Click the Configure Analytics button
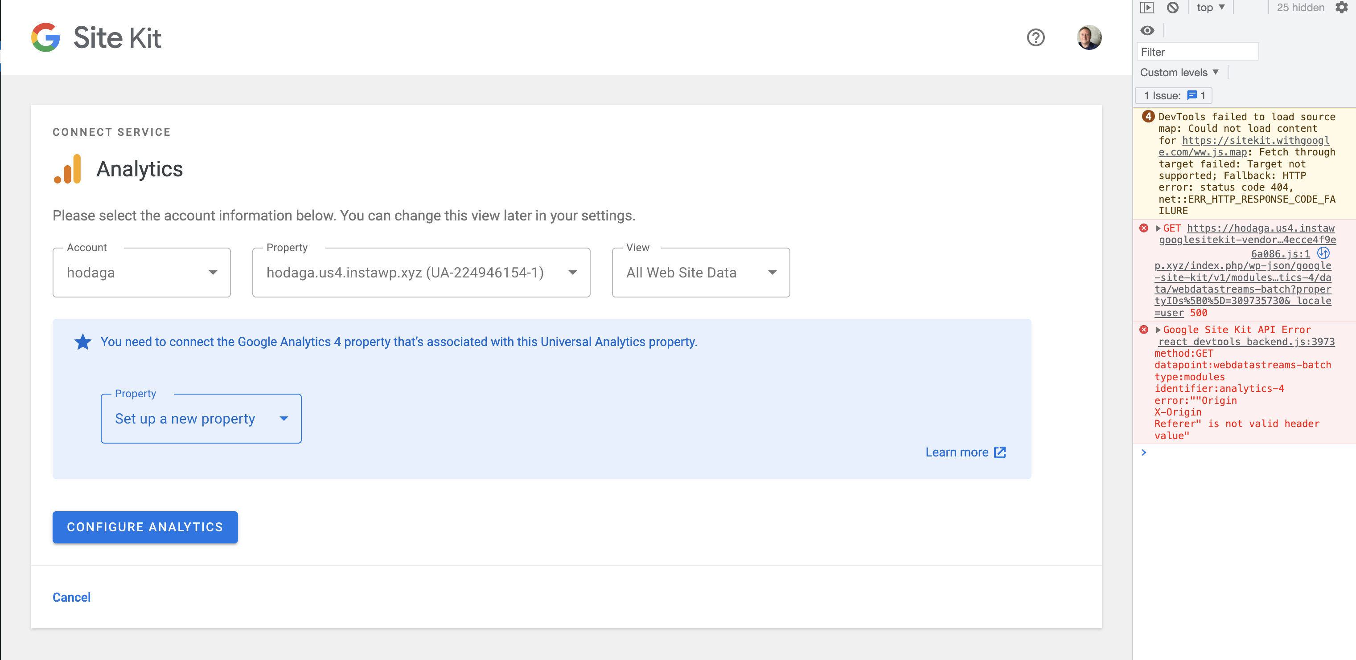Image resolution: width=1356 pixels, height=660 pixels. click(145, 527)
